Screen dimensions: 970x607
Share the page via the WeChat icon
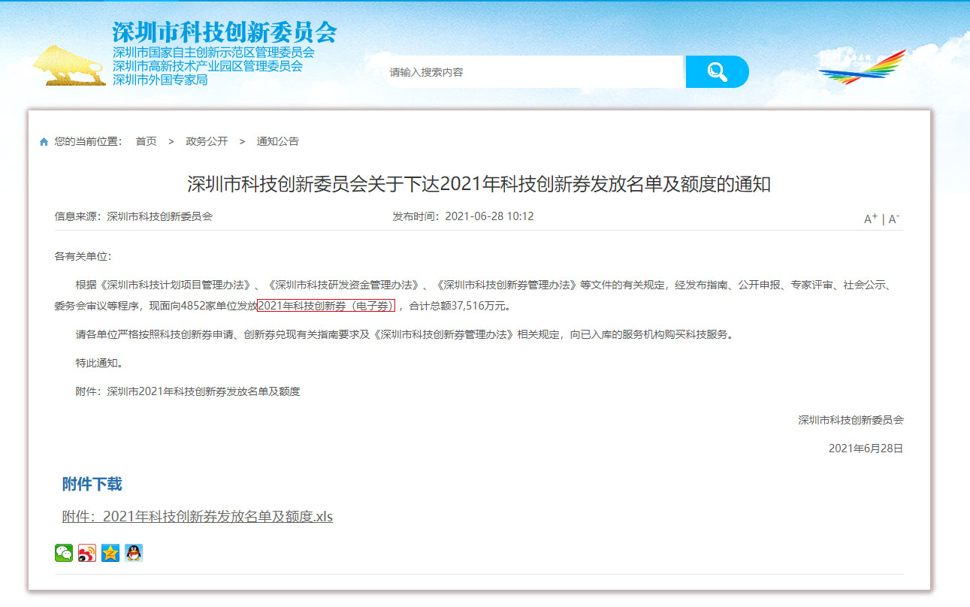point(64,553)
